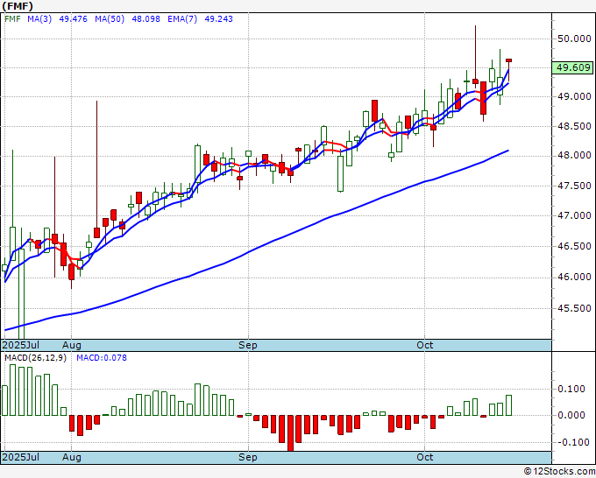Click the Aug label on MACD axis

coord(72,457)
